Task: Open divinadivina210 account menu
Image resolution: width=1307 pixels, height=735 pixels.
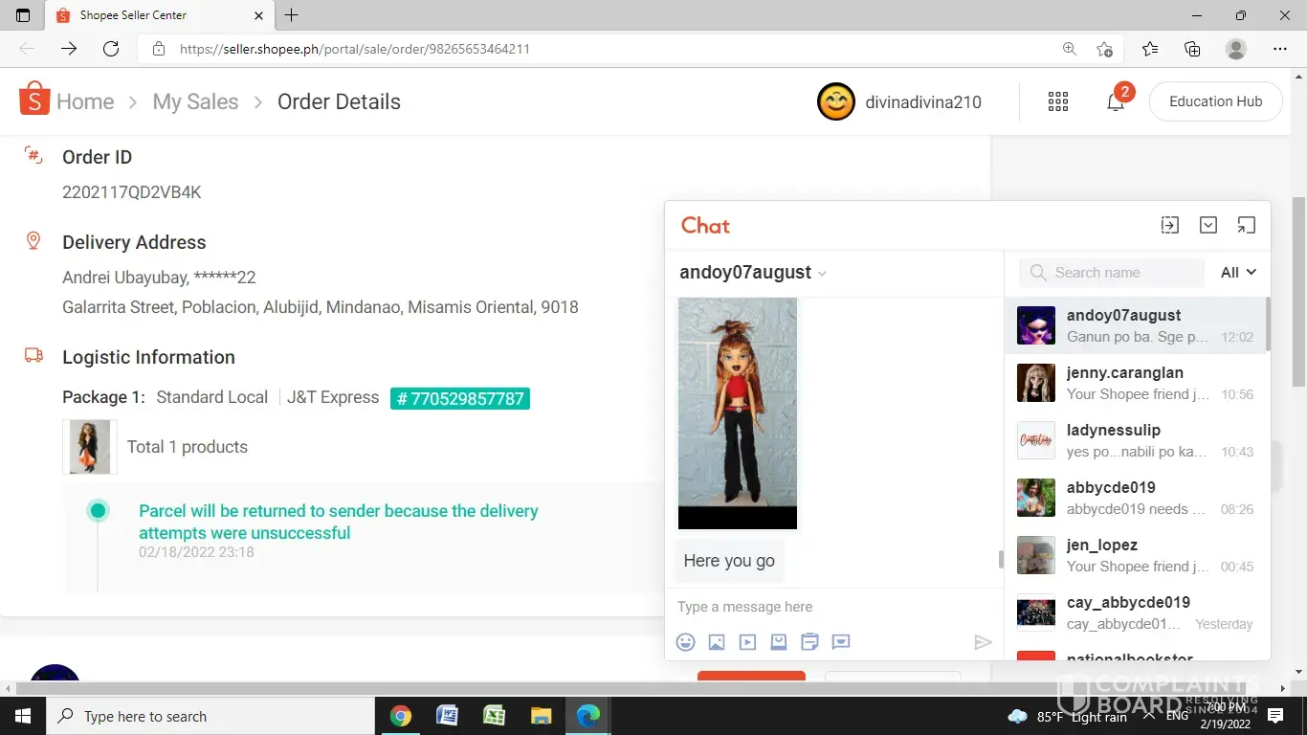Action: [899, 101]
